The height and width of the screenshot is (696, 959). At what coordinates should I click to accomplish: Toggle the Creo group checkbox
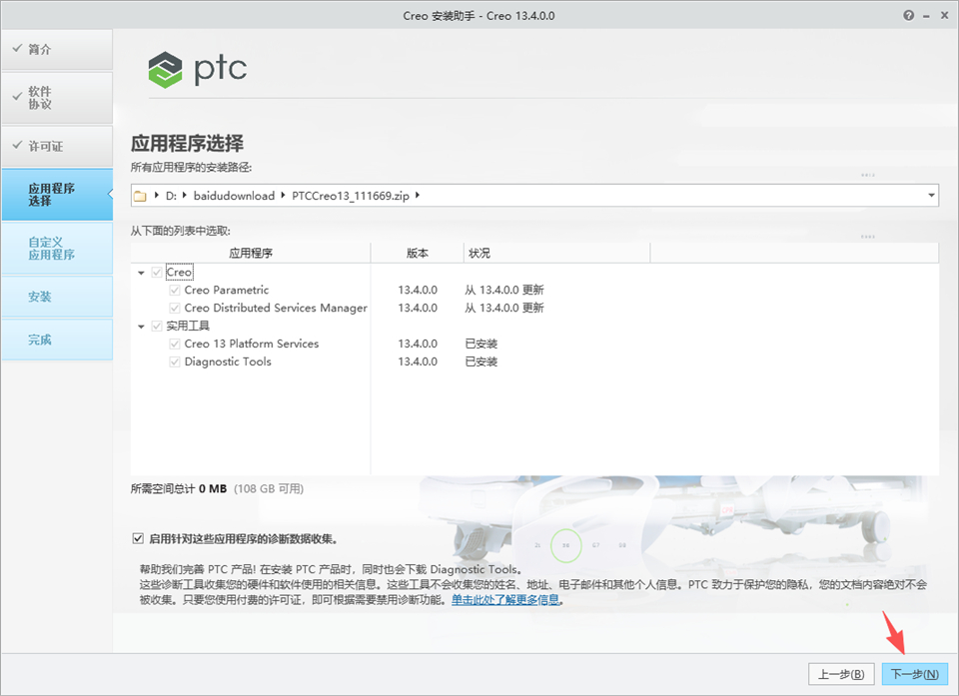(157, 273)
